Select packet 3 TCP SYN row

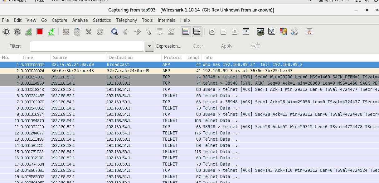[189, 77]
